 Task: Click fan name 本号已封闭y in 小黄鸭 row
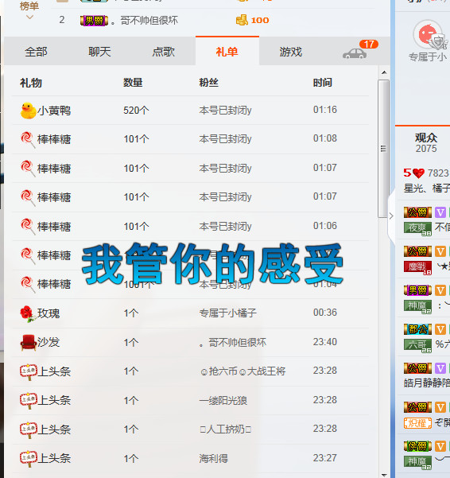(226, 110)
